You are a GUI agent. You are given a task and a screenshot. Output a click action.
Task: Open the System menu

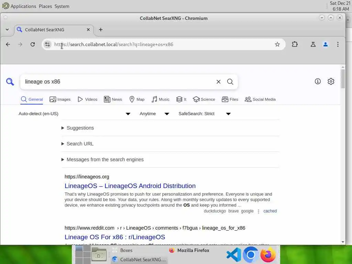tap(62, 6)
